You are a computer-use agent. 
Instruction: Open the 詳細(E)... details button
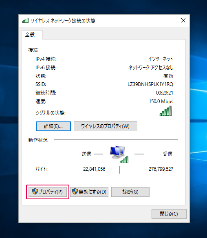53,126
